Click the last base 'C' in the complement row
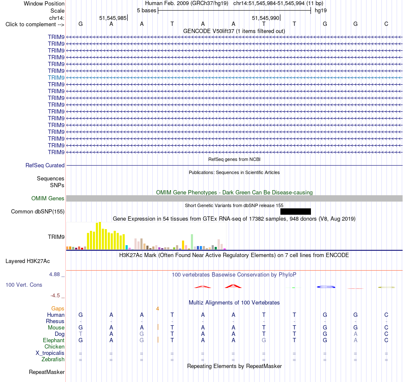The width and height of the screenshot is (403, 382). 386,24
